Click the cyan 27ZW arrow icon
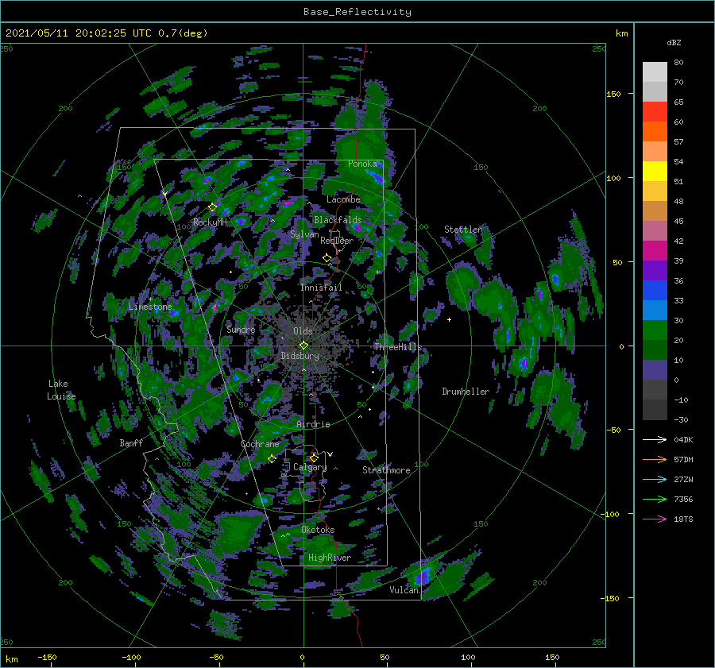Viewport: 715px width, 668px height. click(655, 479)
